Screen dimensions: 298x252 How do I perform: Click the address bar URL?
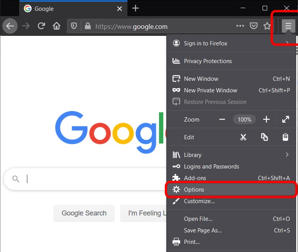tap(132, 27)
